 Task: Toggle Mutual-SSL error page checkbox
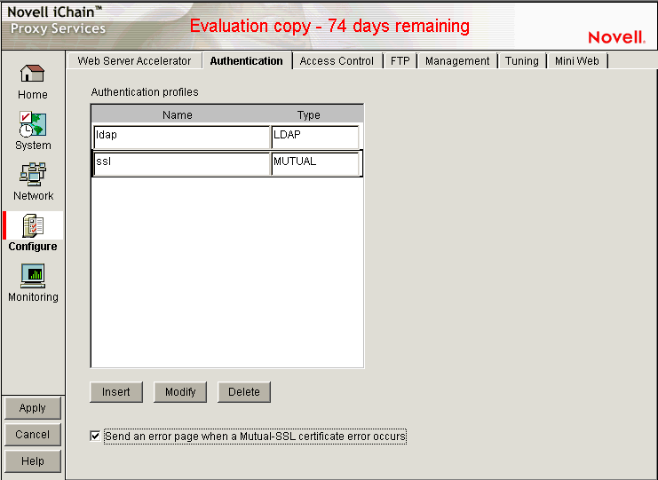[x=96, y=437]
